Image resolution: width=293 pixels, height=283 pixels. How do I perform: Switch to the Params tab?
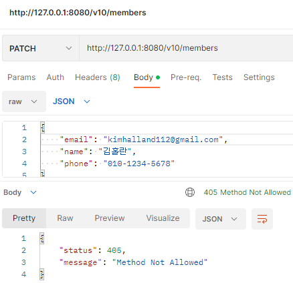[21, 77]
